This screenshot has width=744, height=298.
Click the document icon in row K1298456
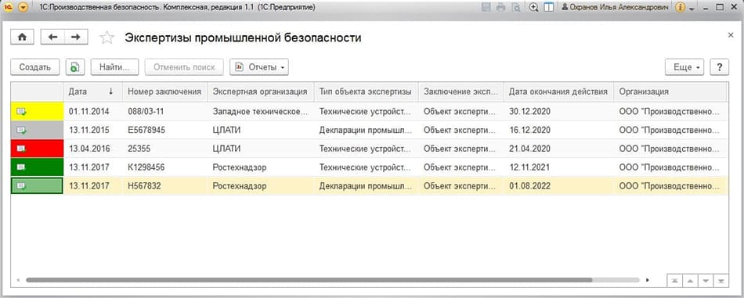click(22, 167)
